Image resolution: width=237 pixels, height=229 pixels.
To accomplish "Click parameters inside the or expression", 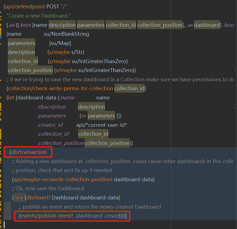I will pyautogui.click(x=101, y=116).
